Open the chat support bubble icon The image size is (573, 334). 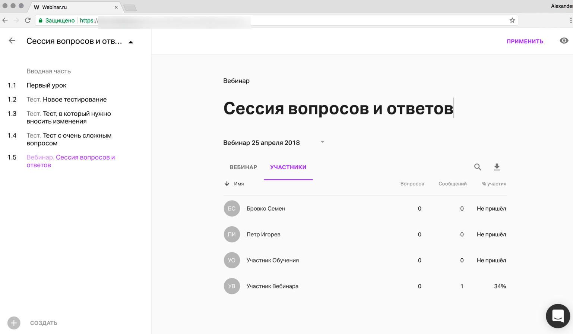tap(558, 316)
